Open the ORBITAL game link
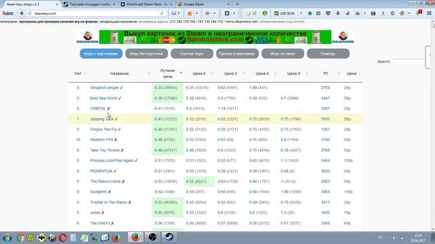The height and width of the screenshot is (244, 435). click(98, 108)
